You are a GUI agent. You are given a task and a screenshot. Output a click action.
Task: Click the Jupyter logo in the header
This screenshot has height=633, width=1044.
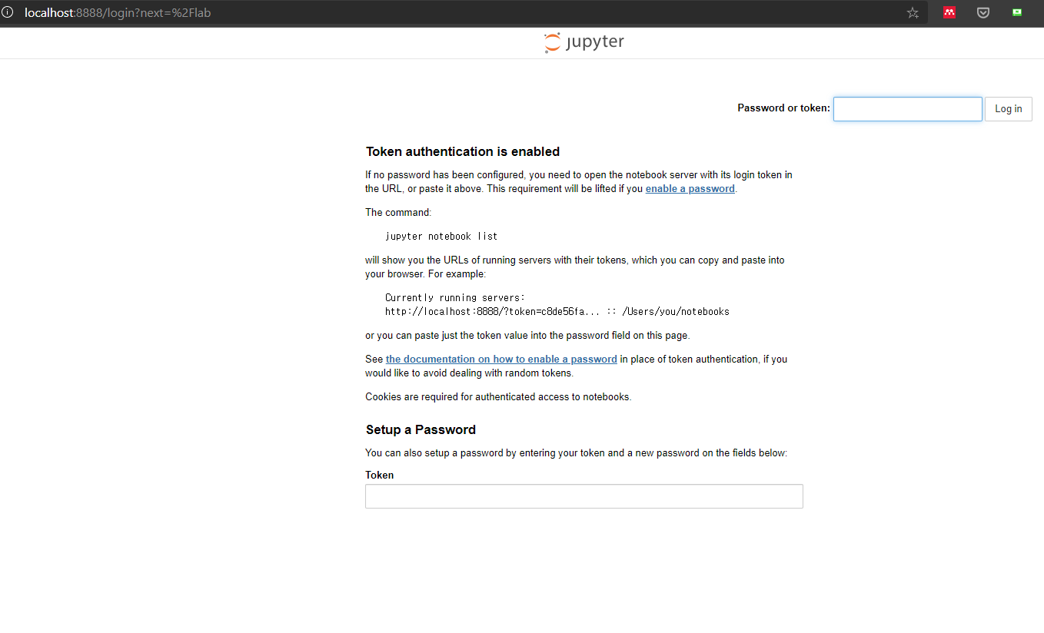(x=584, y=42)
